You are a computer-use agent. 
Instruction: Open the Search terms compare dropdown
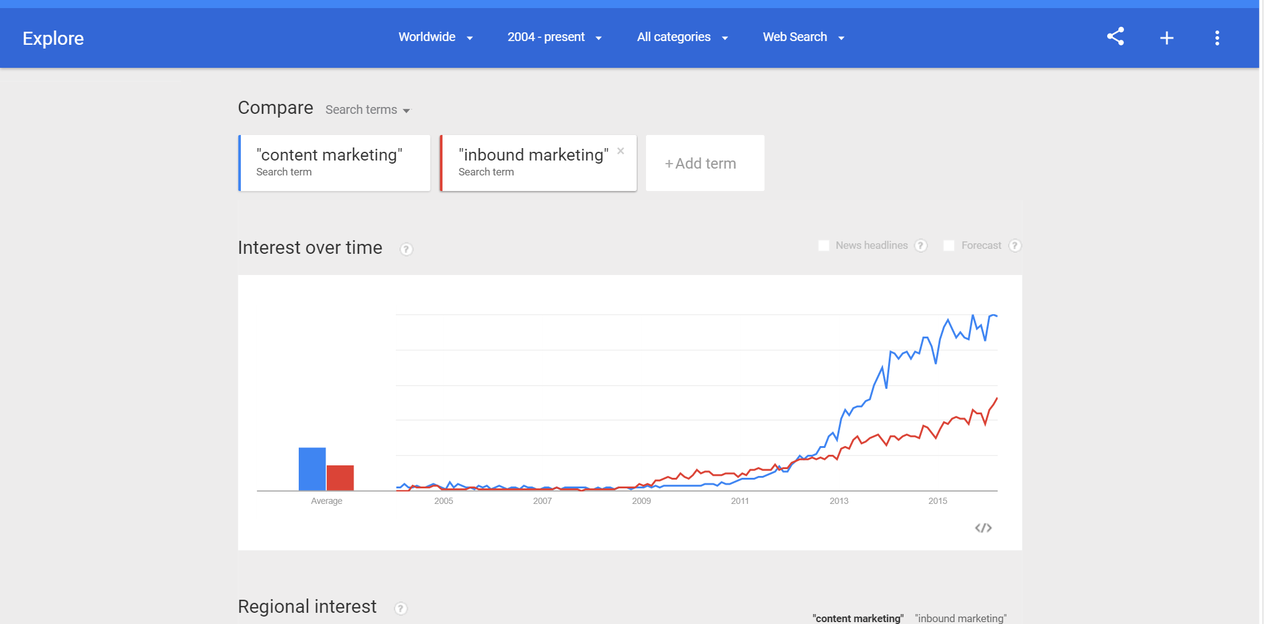pyautogui.click(x=368, y=109)
